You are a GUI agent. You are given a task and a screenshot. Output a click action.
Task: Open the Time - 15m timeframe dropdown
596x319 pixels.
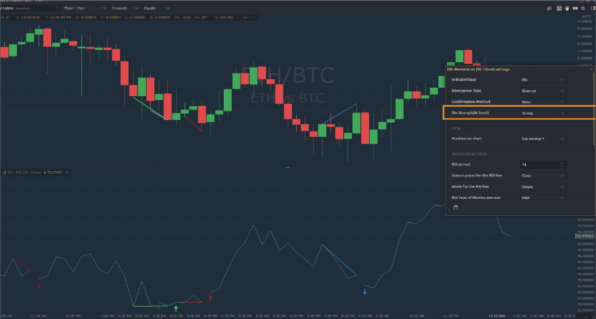pyautogui.click(x=85, y=8)
